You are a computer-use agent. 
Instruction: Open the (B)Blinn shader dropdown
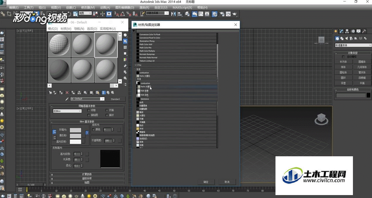click(x=67, y=111)
